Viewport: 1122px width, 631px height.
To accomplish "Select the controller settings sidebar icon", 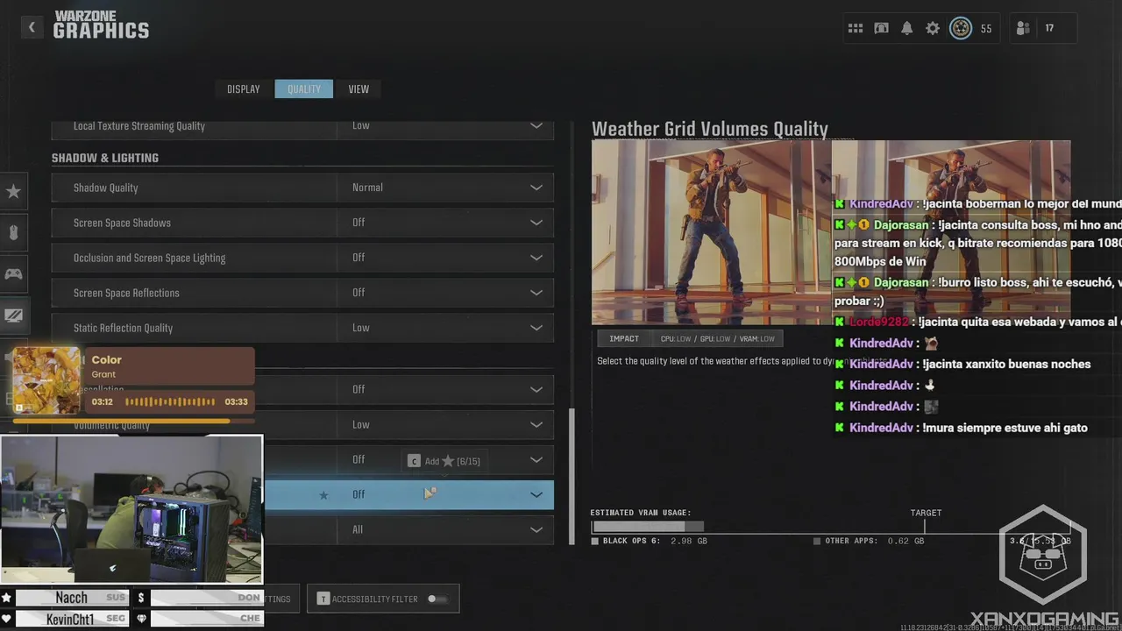I will (13, 273).
